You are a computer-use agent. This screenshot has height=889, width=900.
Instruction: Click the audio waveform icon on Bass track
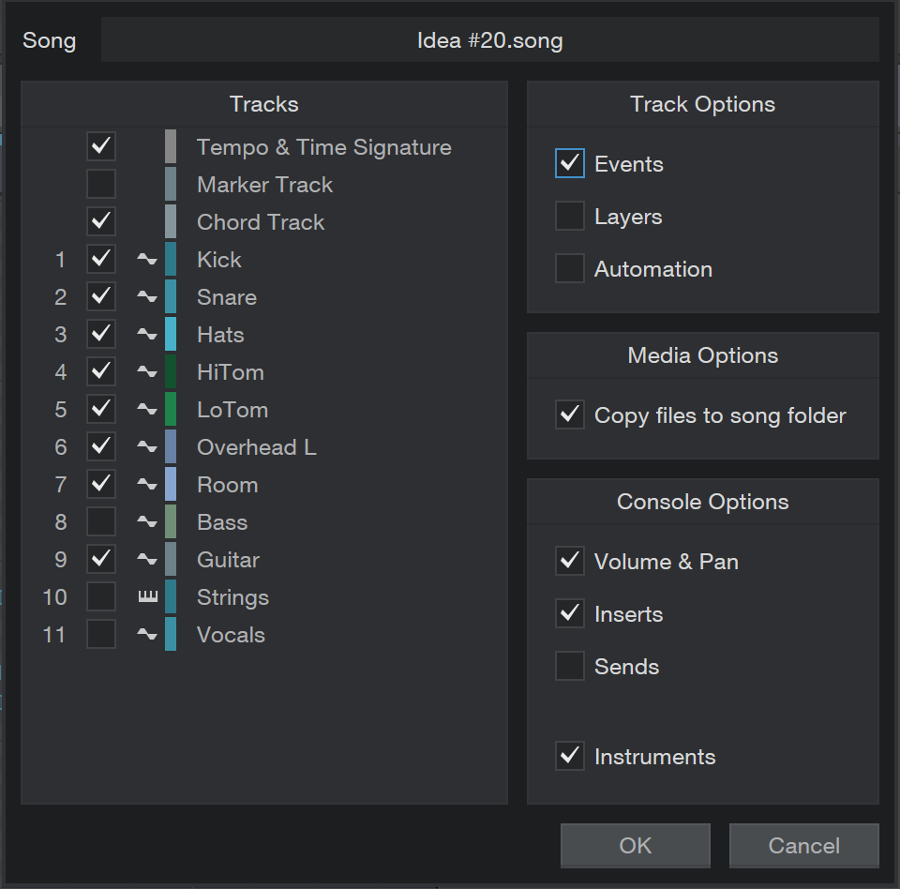pyautogui.click(x=147, y=522)
